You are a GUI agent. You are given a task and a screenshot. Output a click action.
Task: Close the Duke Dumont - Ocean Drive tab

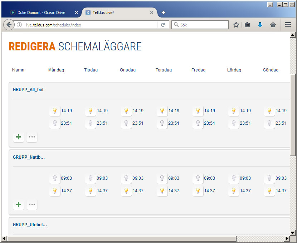(77, 13)
